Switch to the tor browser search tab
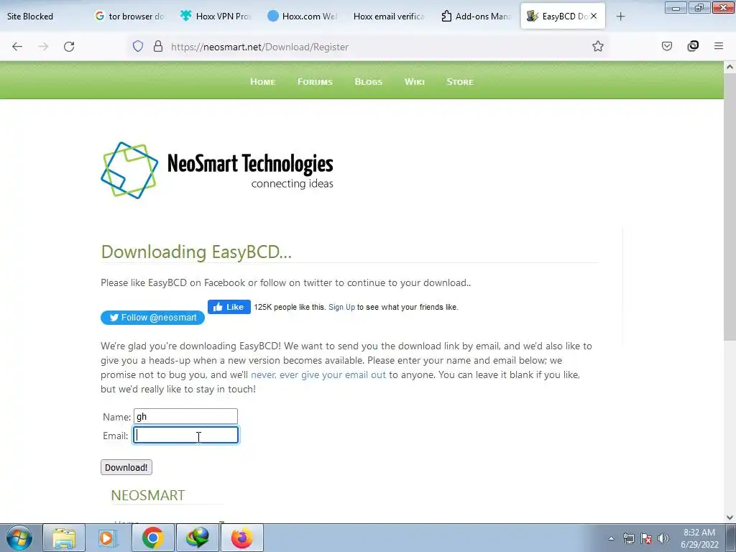The width and height of the screenshot is (736, 552). click(130, 17)
